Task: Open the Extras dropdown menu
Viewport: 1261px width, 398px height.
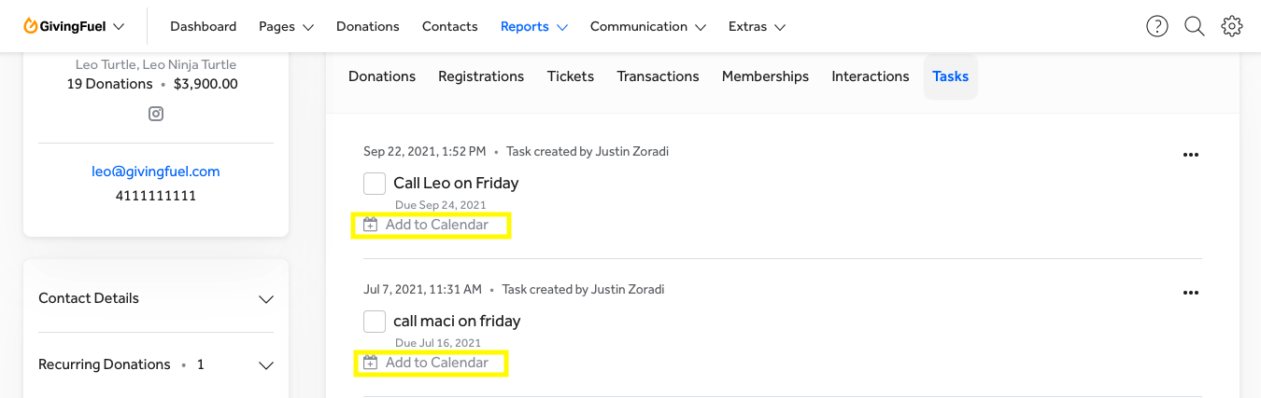Action: [x=757, y=26]
